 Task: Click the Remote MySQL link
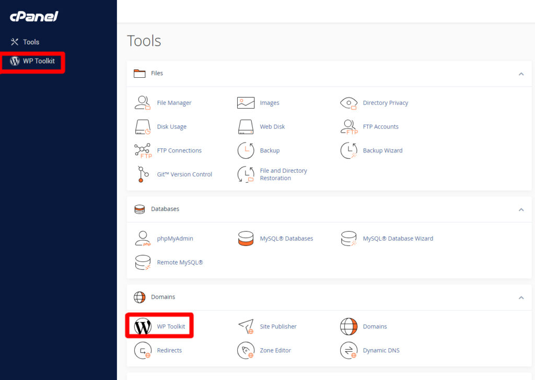[180, 263]
